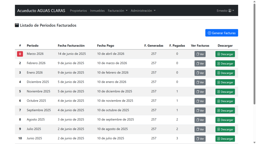
Task: View invoices for Noviembre 2025
Action: click(x=200, y=92)
